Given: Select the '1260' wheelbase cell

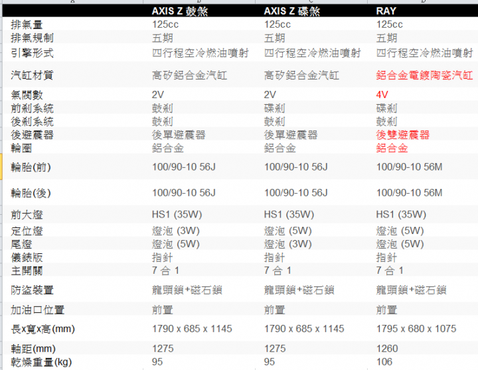Looking at the screenshot, I should tap(387, 348).
